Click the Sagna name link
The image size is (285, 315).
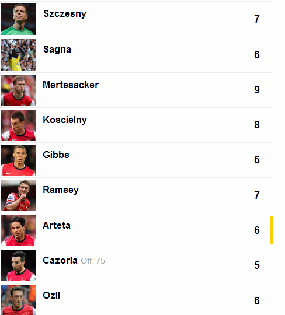57,50
